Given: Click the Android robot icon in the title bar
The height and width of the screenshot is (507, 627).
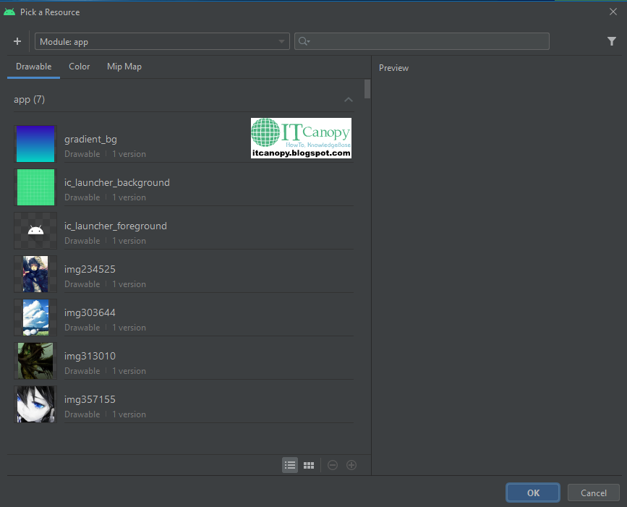Looking at the screenshot, I should pos(9,12).
